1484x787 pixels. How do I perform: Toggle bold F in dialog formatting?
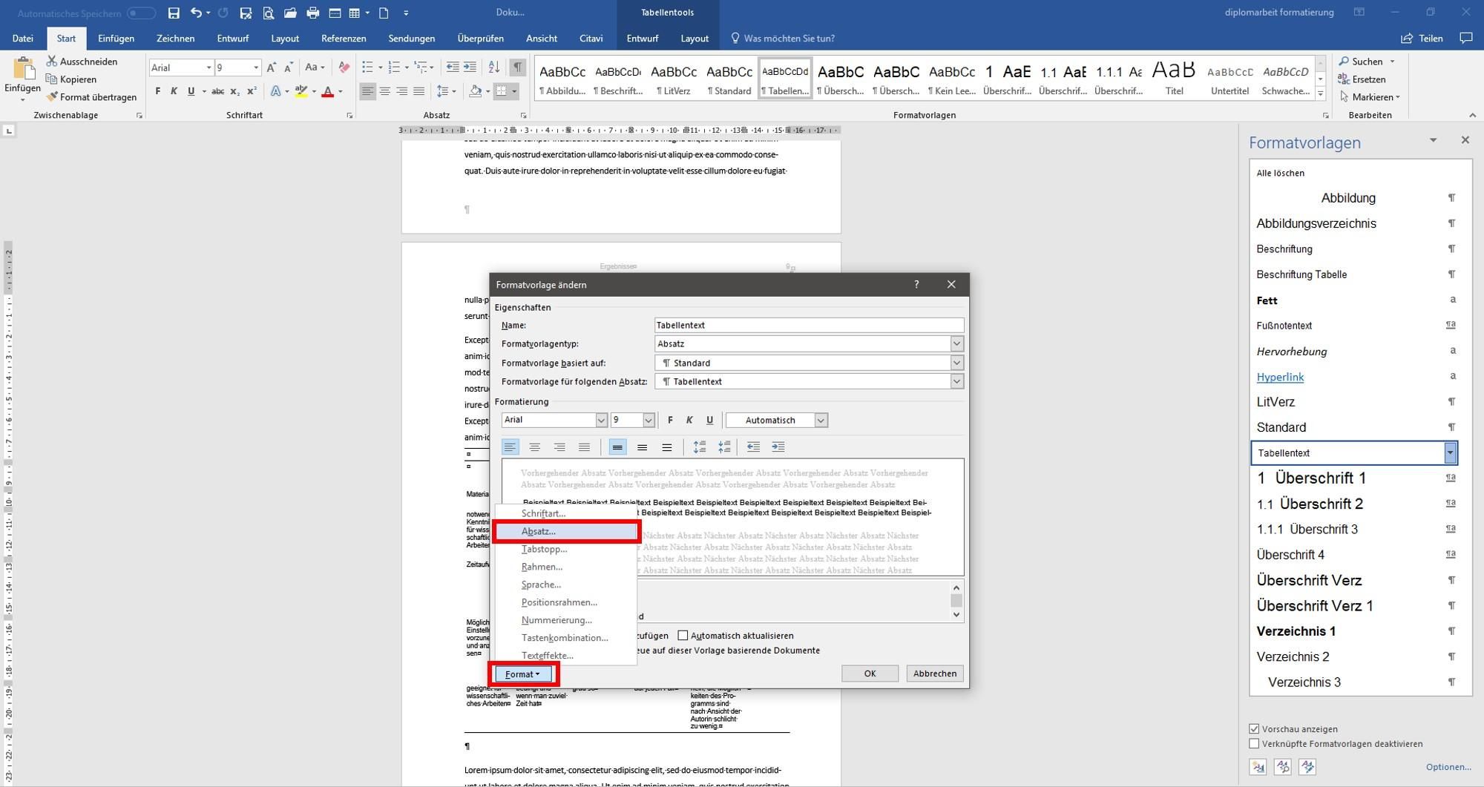coord(670,420)
